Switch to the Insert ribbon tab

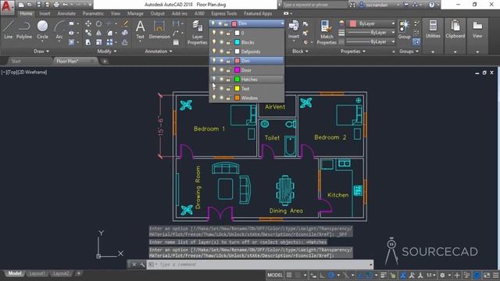45,13
